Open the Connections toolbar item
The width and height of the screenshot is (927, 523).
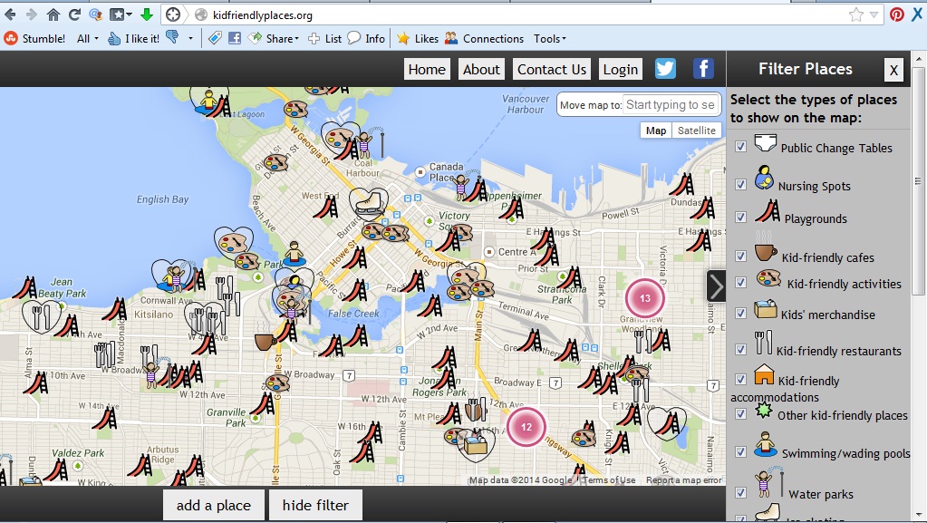[484, 38]
